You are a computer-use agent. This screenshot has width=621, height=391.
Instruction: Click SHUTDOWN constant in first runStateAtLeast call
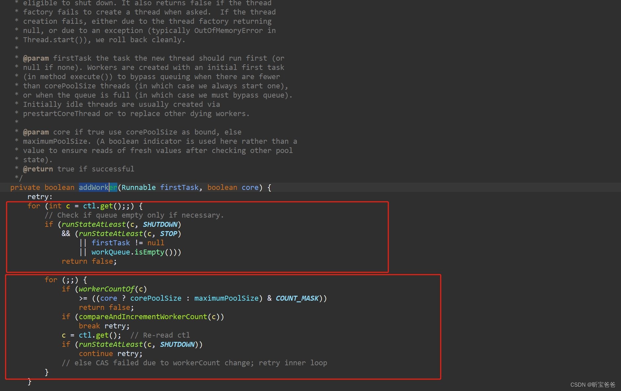point(160,224)
